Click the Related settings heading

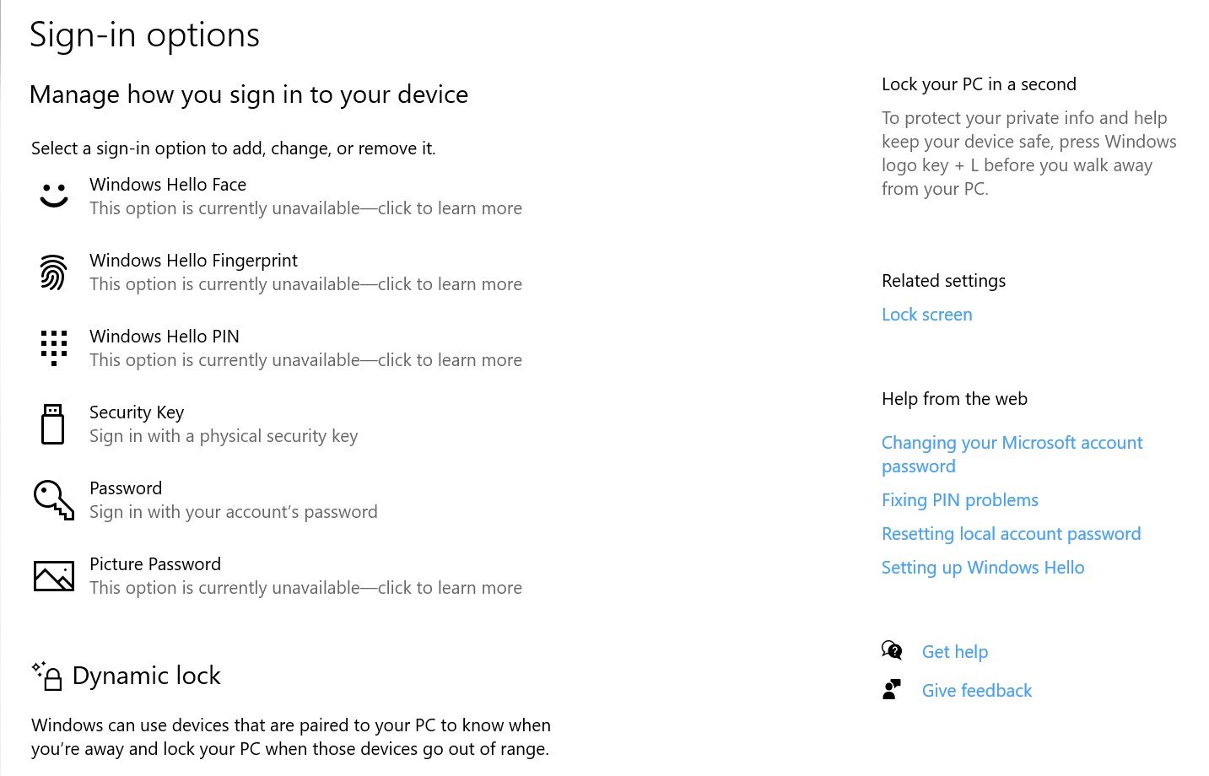point(943,281)
